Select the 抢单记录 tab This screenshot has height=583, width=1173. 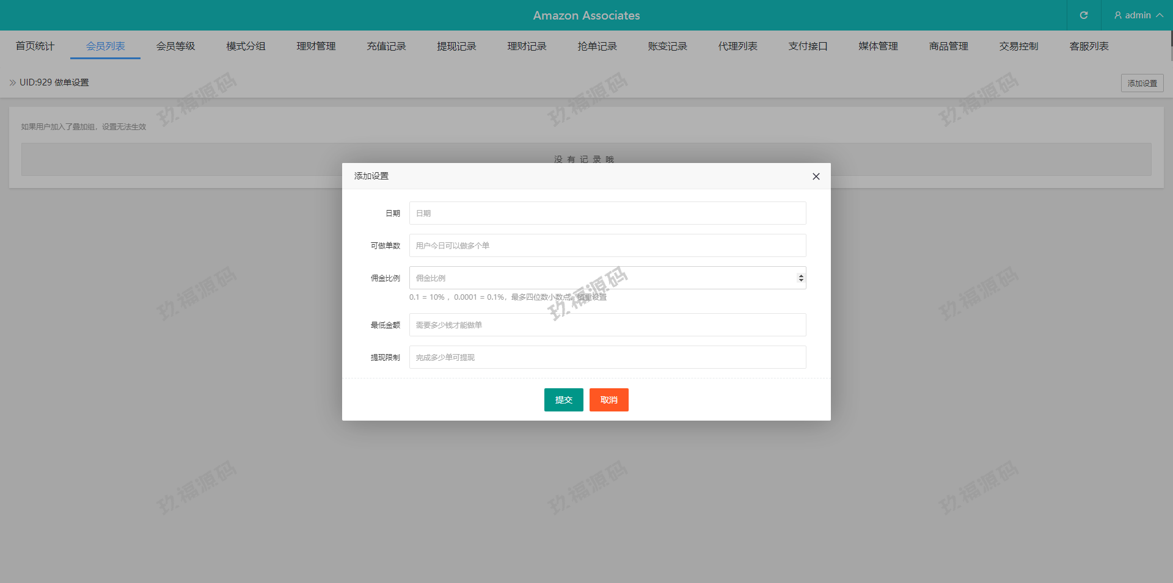pos(597,46)
